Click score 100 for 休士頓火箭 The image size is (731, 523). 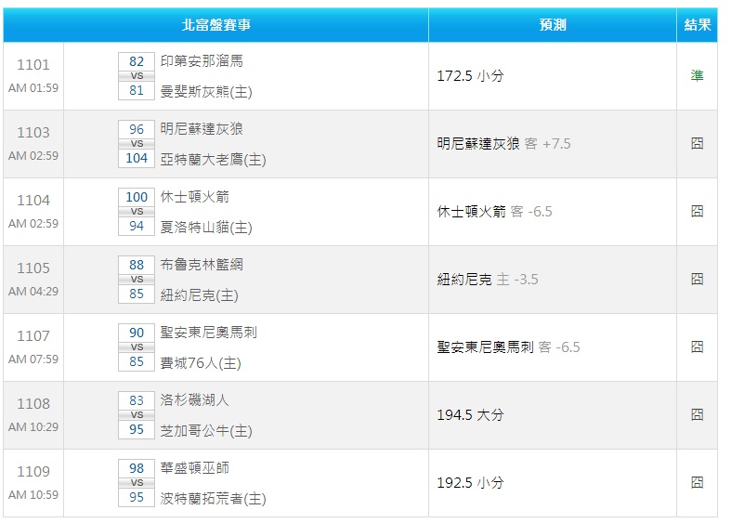pos(137,197)
